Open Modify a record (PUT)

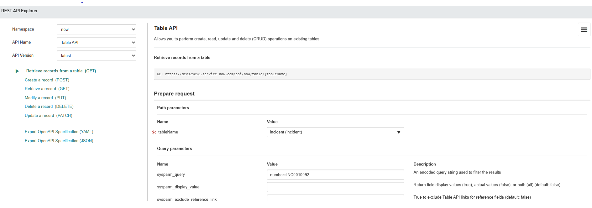pyautogui.click(x=45, y=98)
